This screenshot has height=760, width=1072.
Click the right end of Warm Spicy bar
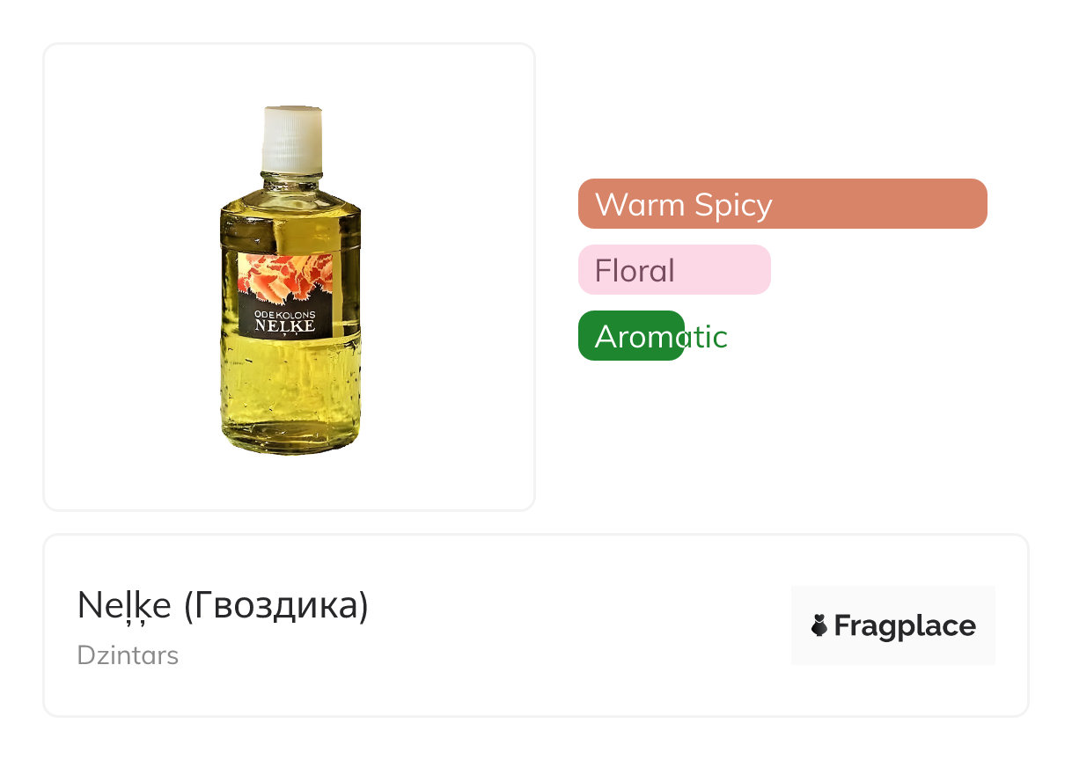tap(975, 204)
